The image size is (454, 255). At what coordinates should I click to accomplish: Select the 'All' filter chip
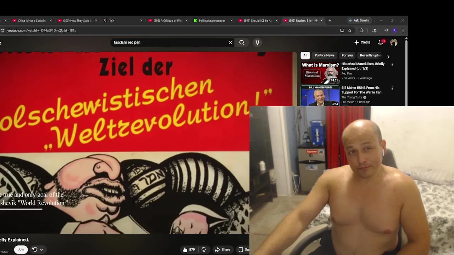305,55
